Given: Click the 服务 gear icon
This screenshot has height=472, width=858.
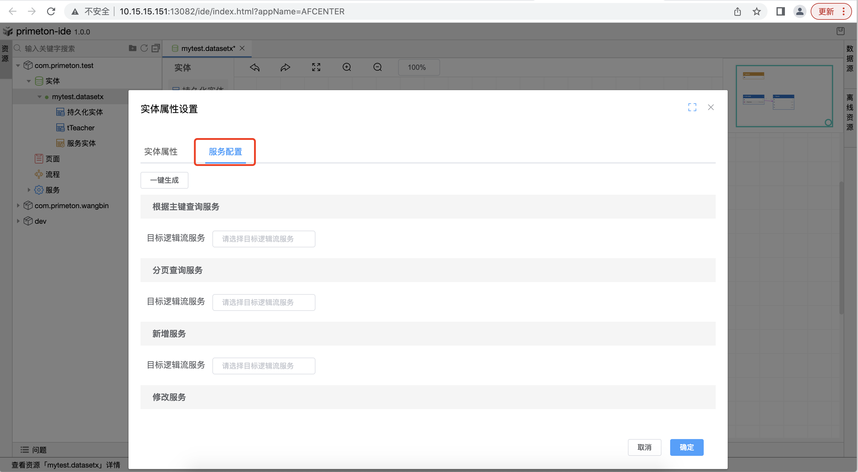Looking at the screenshot, I should click(x=39, y=190).
